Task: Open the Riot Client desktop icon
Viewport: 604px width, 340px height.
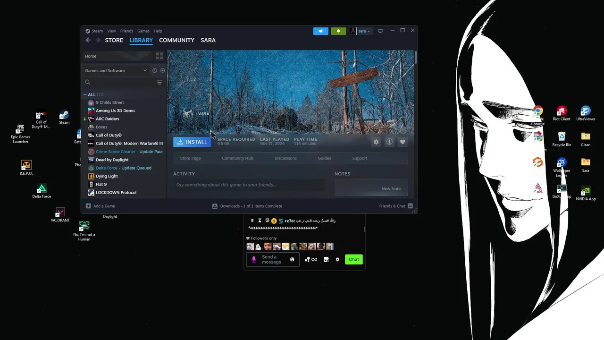Action: coord(562,113)
